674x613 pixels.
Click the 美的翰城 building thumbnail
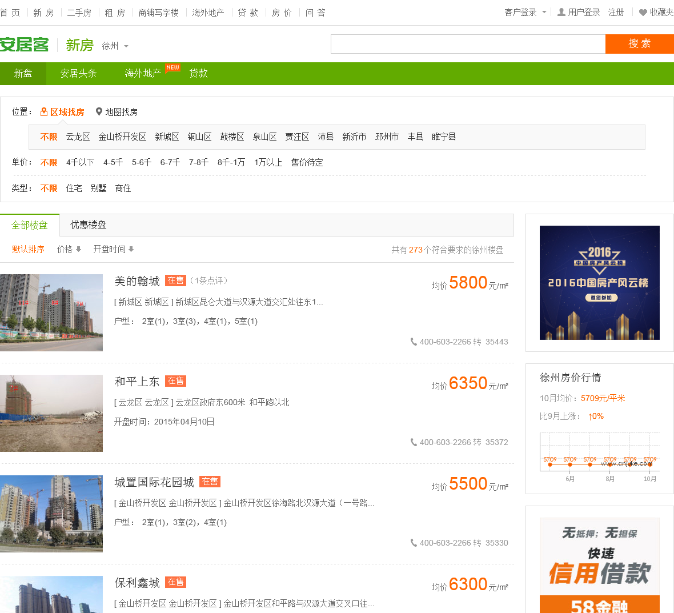tap(51, 313)
